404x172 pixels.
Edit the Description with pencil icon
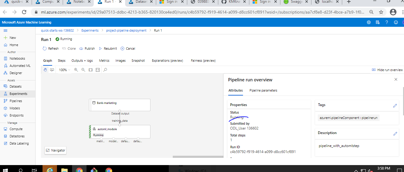[x=395, y=133]
